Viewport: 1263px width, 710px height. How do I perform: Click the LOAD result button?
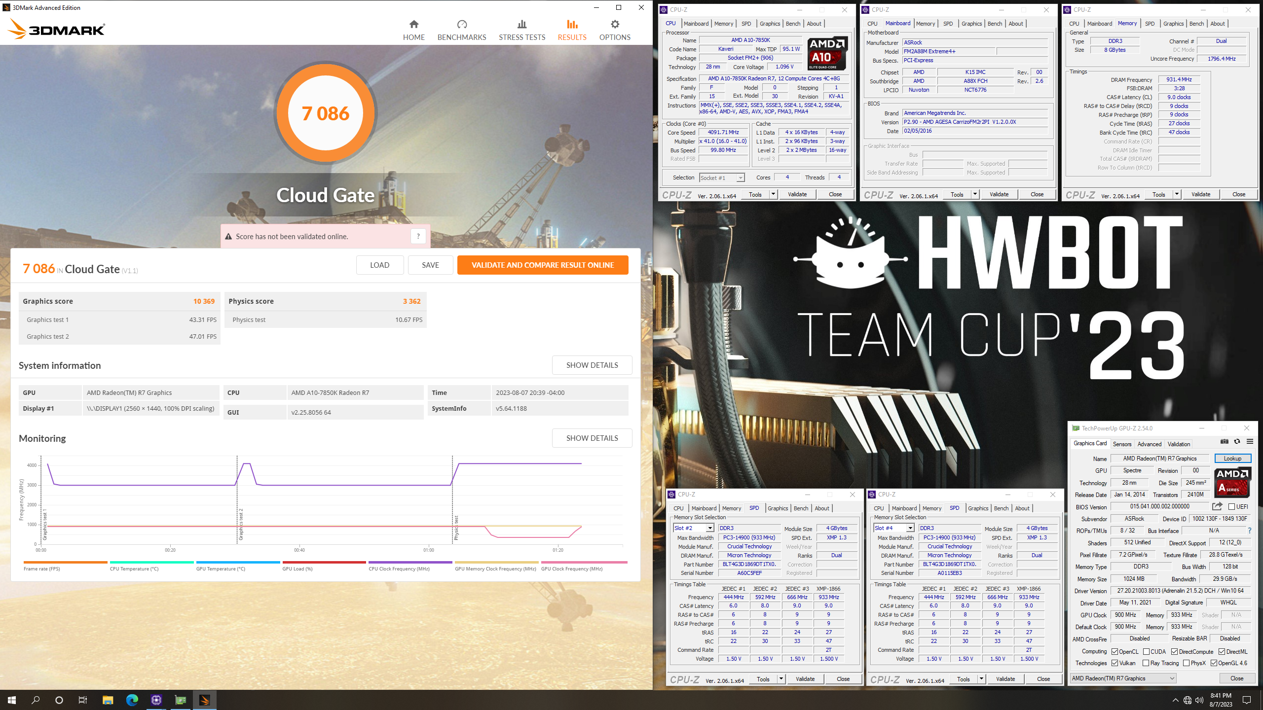(379, 265)
